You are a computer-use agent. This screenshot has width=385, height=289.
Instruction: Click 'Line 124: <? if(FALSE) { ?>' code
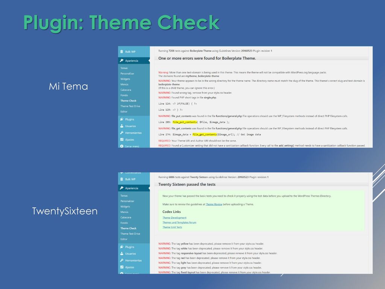(177, 104)
